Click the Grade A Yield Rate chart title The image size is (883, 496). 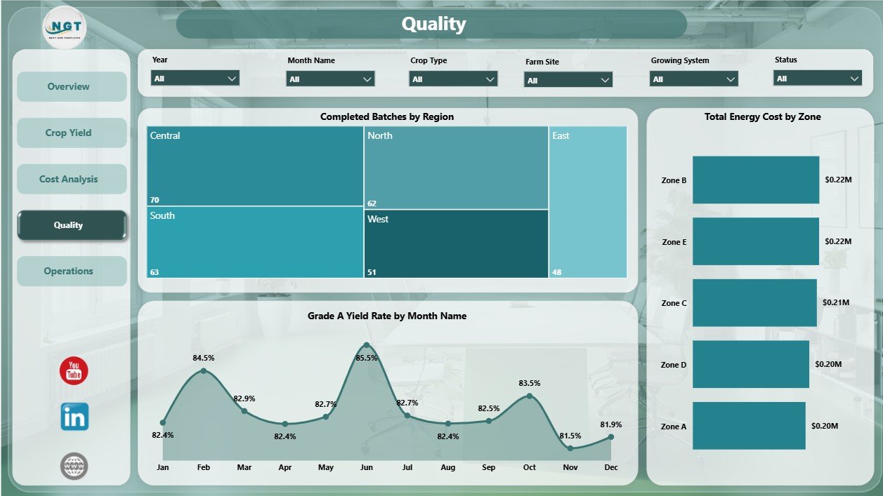pos(387,316)
